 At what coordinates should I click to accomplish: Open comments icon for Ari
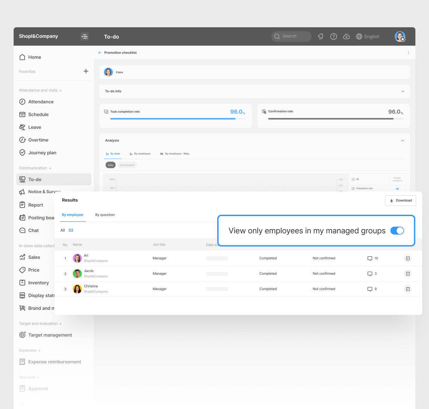tap(370, 258)
